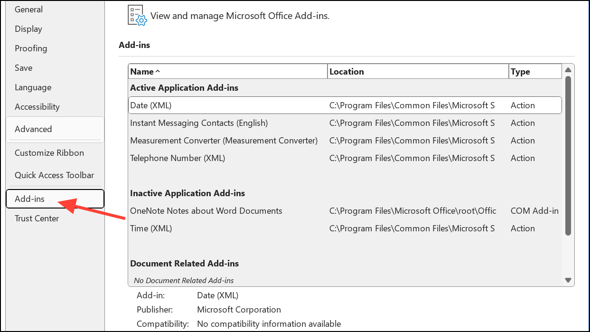Click location path of Time (XML) row
The width and height of the screenshot is (590, 332).
(x=412, y=228)
